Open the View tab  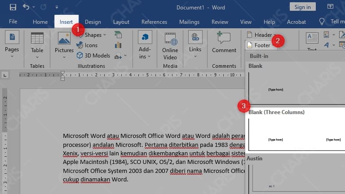click(246, 22)
